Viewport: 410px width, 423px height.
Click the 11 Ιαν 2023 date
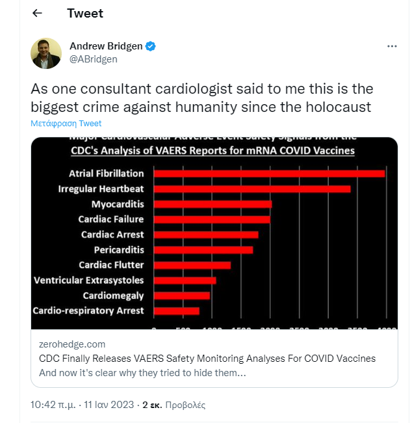coord(109,405)
